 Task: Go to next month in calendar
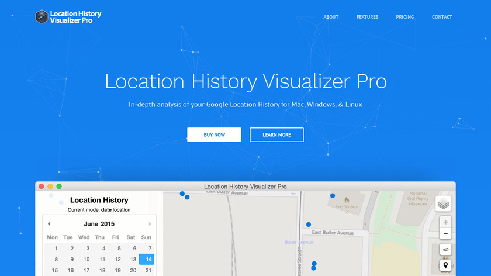tap(150, 224)
